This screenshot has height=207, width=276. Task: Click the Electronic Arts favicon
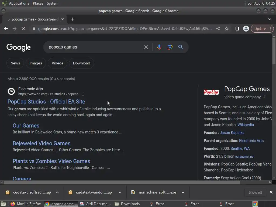(x=11, y=91)
